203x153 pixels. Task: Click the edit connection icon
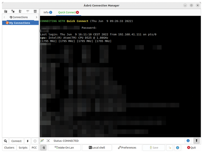point(20,11)
